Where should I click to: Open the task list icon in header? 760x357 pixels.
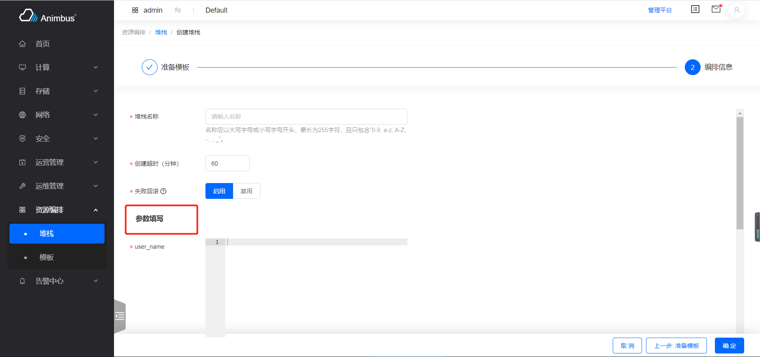[x=695, y=9]
